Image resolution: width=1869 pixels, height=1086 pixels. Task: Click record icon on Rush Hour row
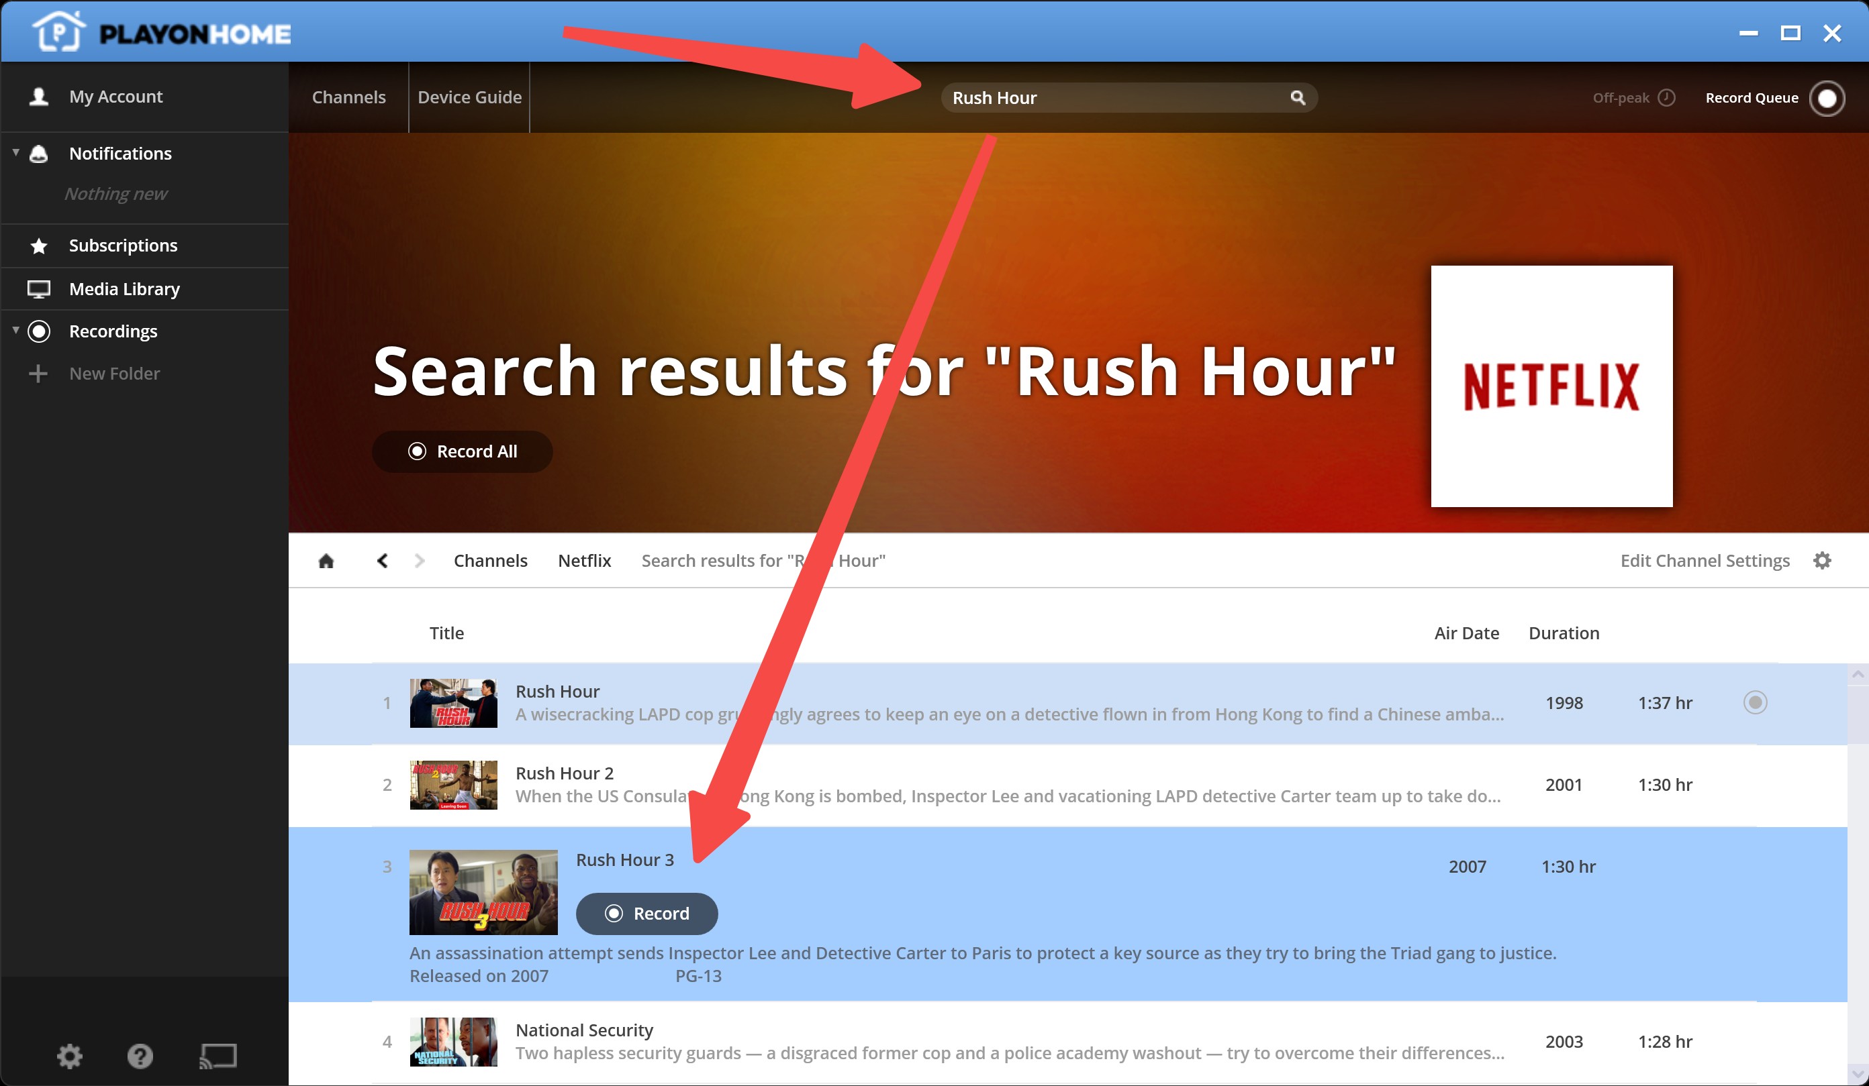(1755, 702)
